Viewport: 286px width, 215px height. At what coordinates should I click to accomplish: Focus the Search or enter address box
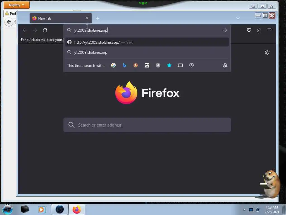coord(147,125)
